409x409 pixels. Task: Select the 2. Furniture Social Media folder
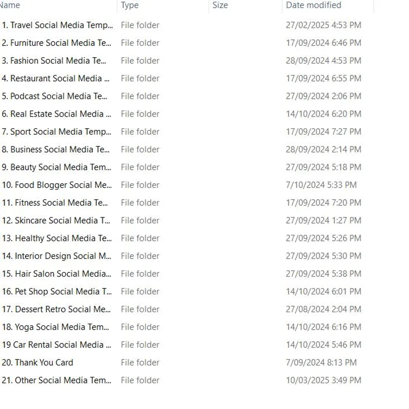[x=56, y=43]
